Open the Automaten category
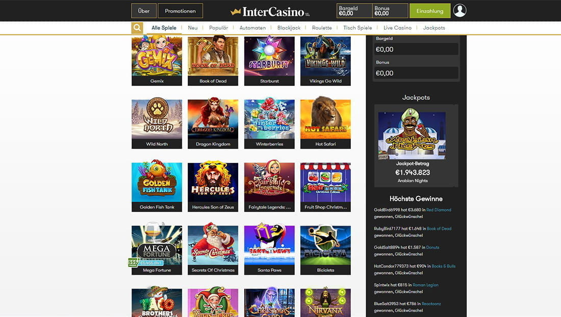The height and width of the screenshot is (317, 561). click(252, 28)
